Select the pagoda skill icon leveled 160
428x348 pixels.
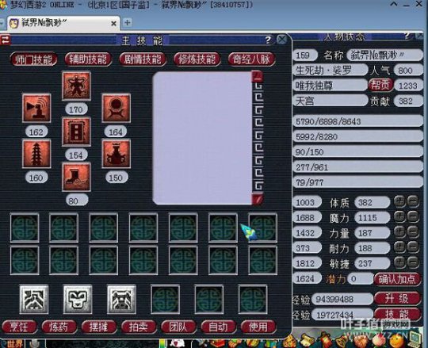(36, 154)
